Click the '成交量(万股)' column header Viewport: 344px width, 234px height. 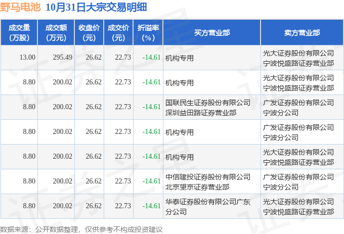click(19, 33)
